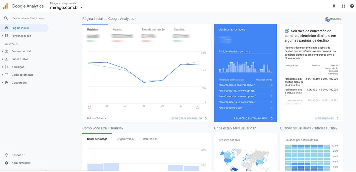The image size is (356, 172).
Task: Click the flag icon beside Conversões
Action: (6, 83)
